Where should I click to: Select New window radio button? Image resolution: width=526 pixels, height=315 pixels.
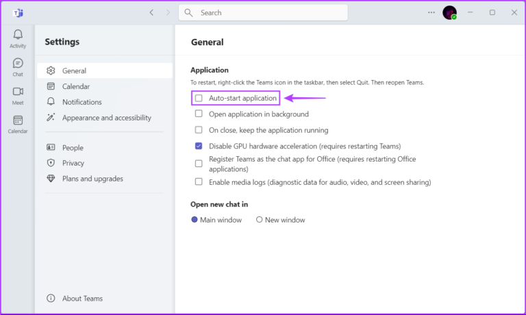coord(259,220)
